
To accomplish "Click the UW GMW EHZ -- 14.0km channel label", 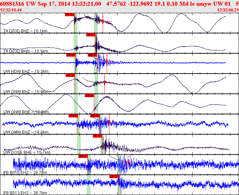I will [26, 132].
